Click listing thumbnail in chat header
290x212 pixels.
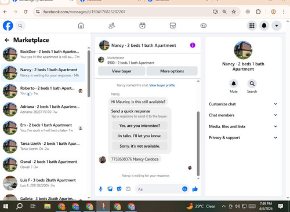[104, 45]
